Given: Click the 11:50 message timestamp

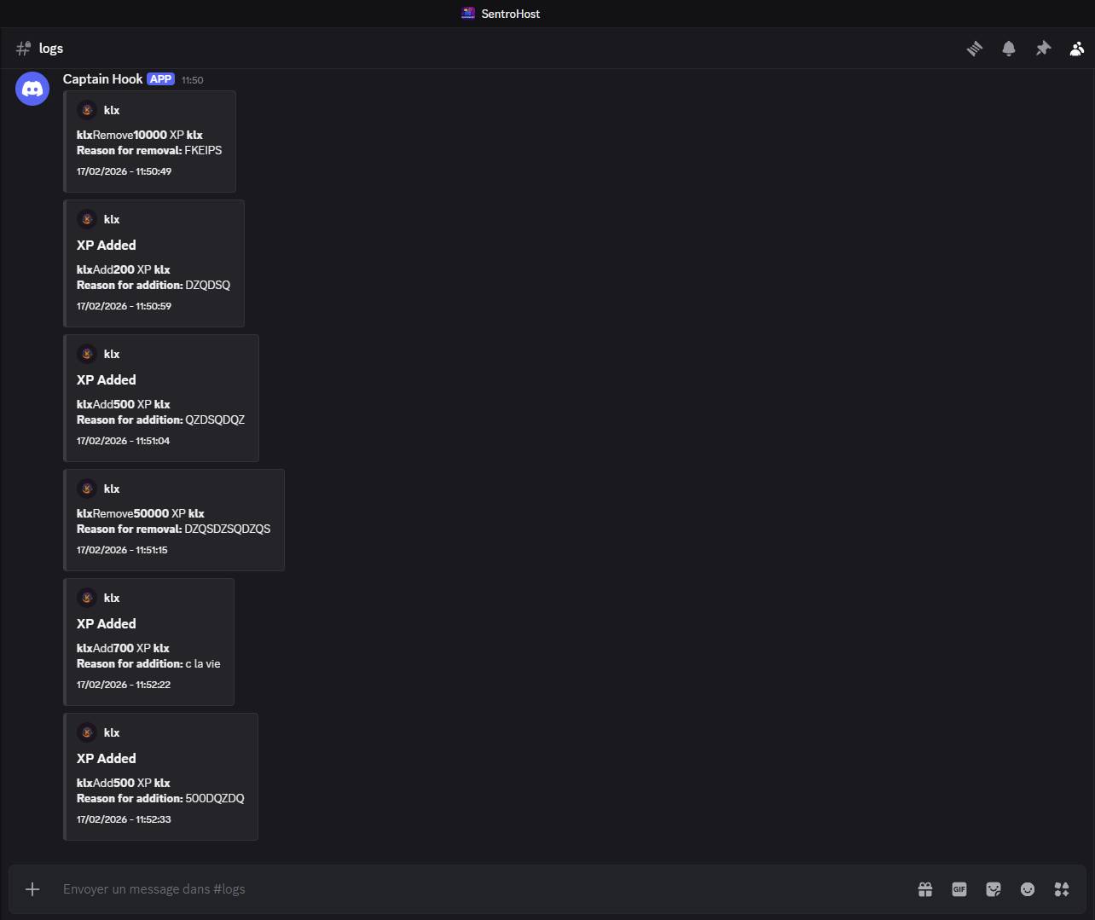Looking at the screenshot, I should [x=193, y=80].
